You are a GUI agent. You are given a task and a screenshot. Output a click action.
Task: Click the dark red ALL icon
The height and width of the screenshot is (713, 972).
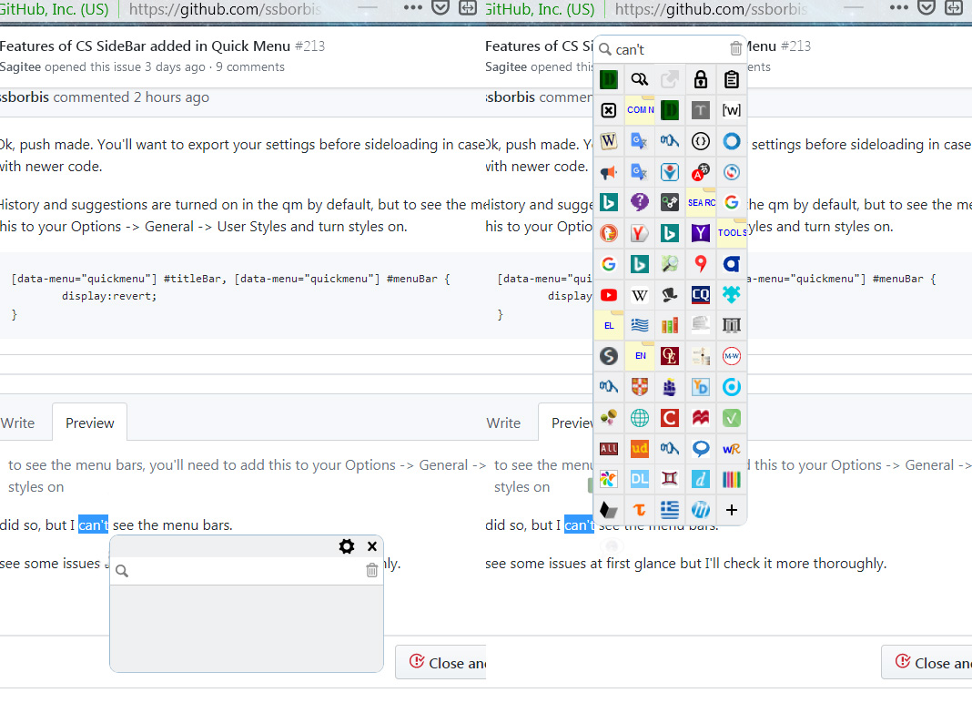(609, 448)
